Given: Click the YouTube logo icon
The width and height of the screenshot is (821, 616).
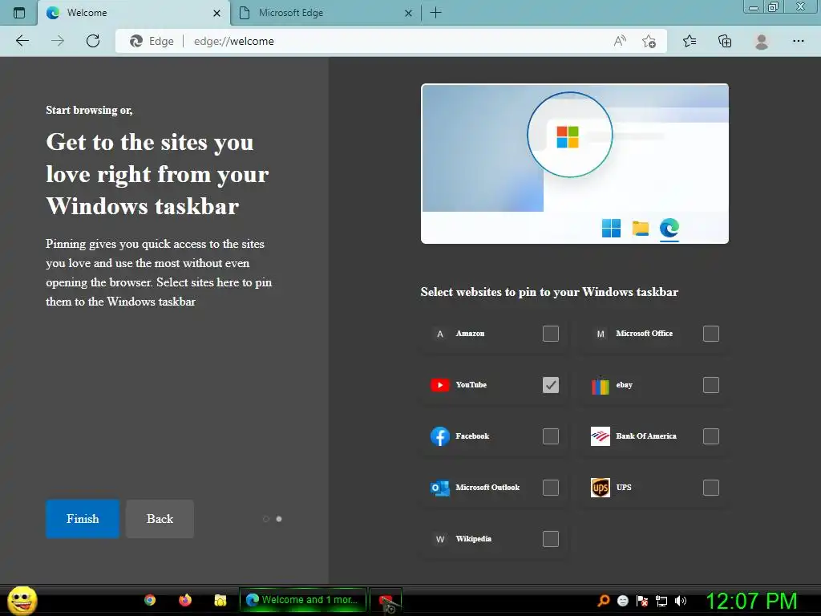Looking at the screenshot, I should (x=440, y=385).
